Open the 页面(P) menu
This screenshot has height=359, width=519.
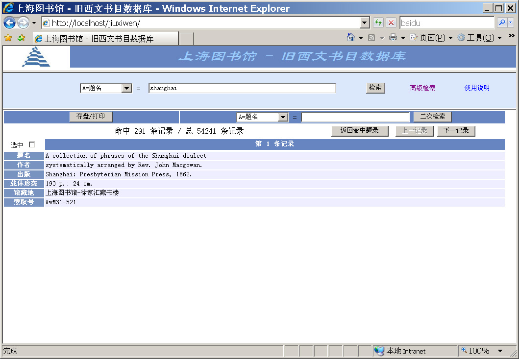(431, 38)
